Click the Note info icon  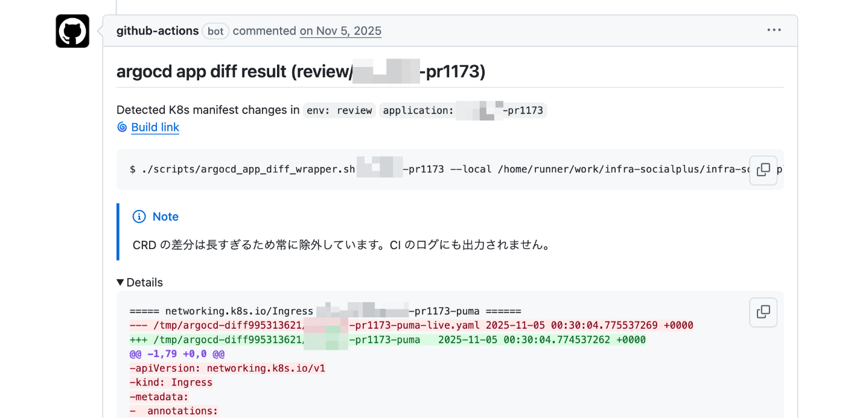click(139, 217)
